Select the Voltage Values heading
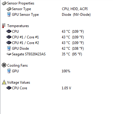This screenshot has width=113, height=114. point(18,82)
